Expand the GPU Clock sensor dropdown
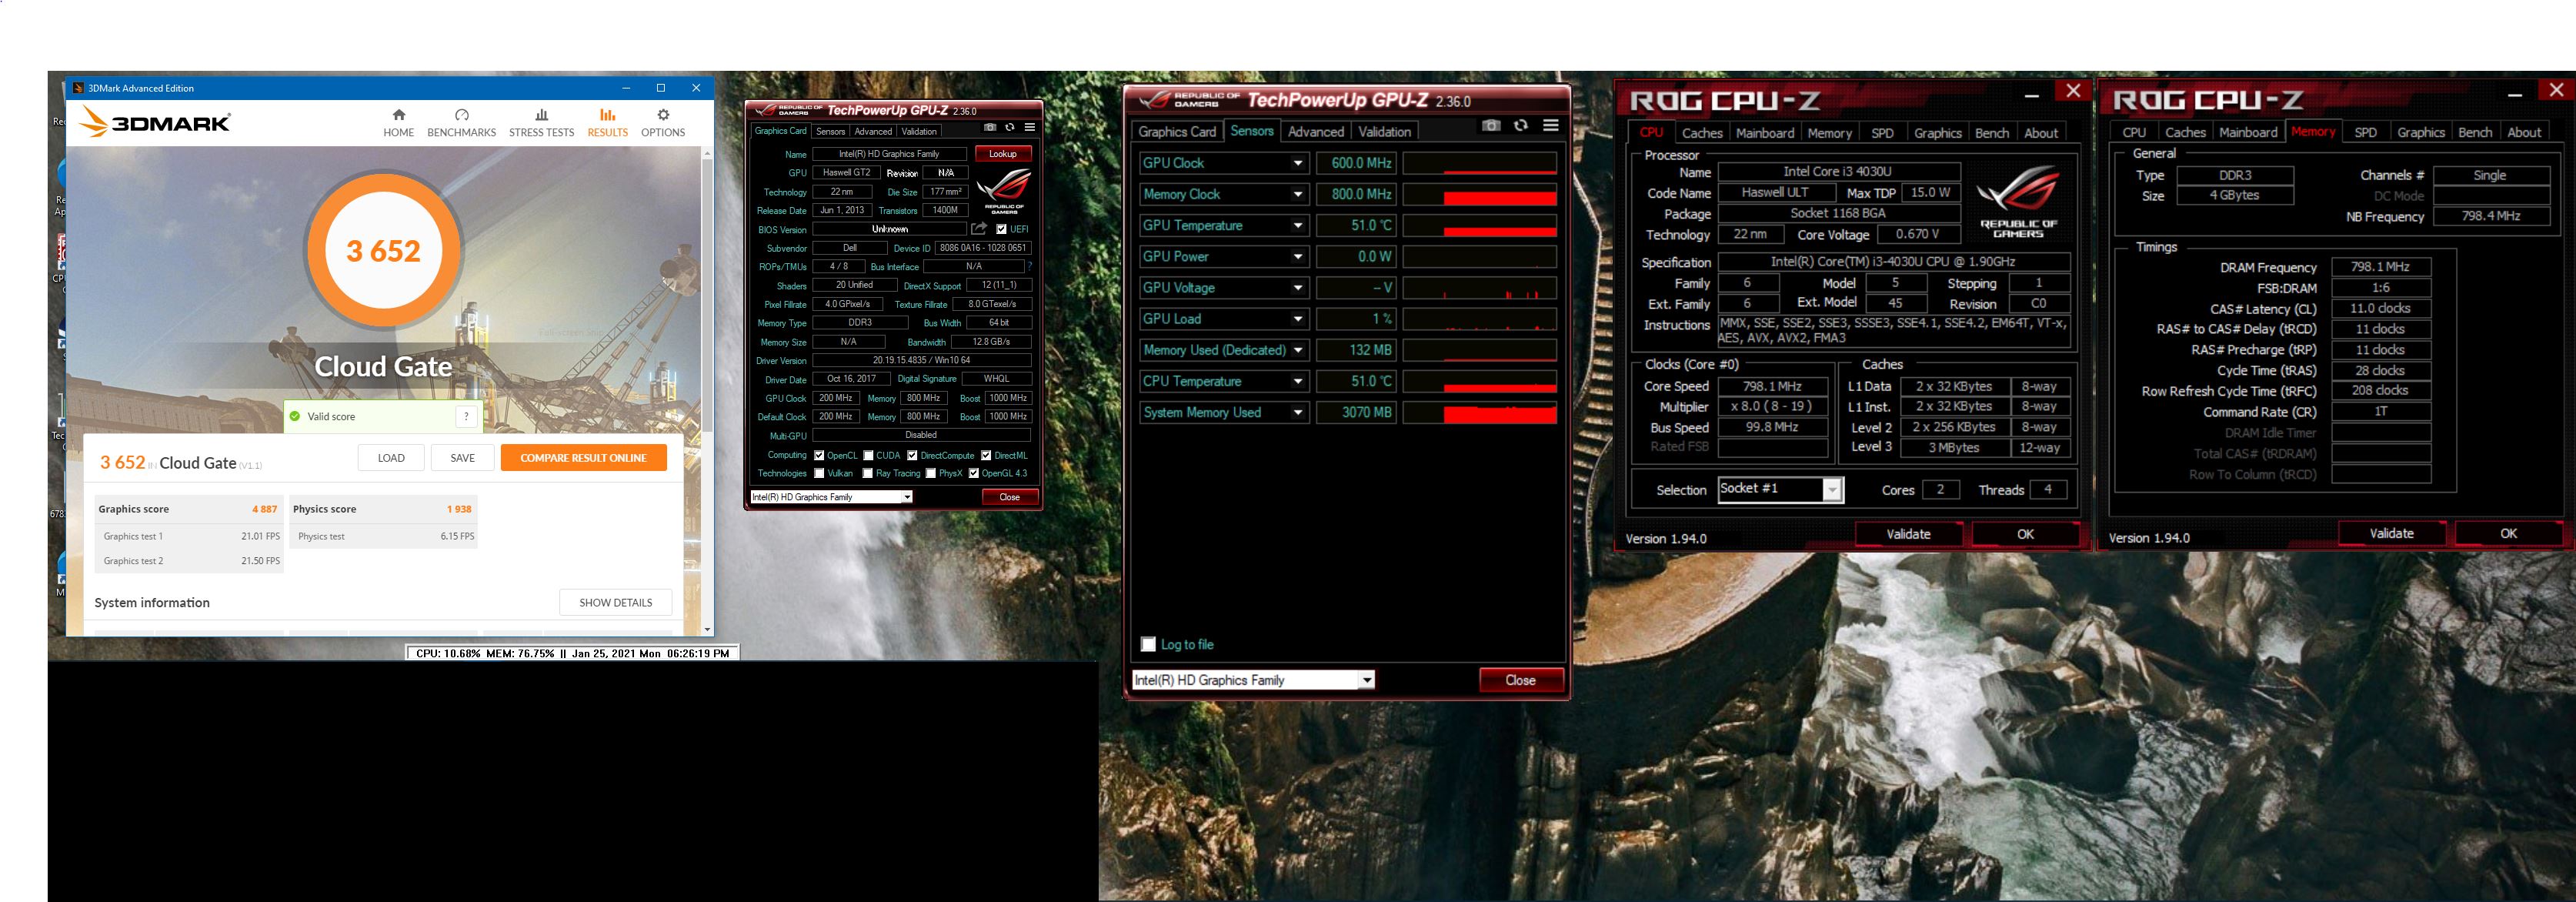The width and height of the screenshot is (2576, 902). 1297,163
